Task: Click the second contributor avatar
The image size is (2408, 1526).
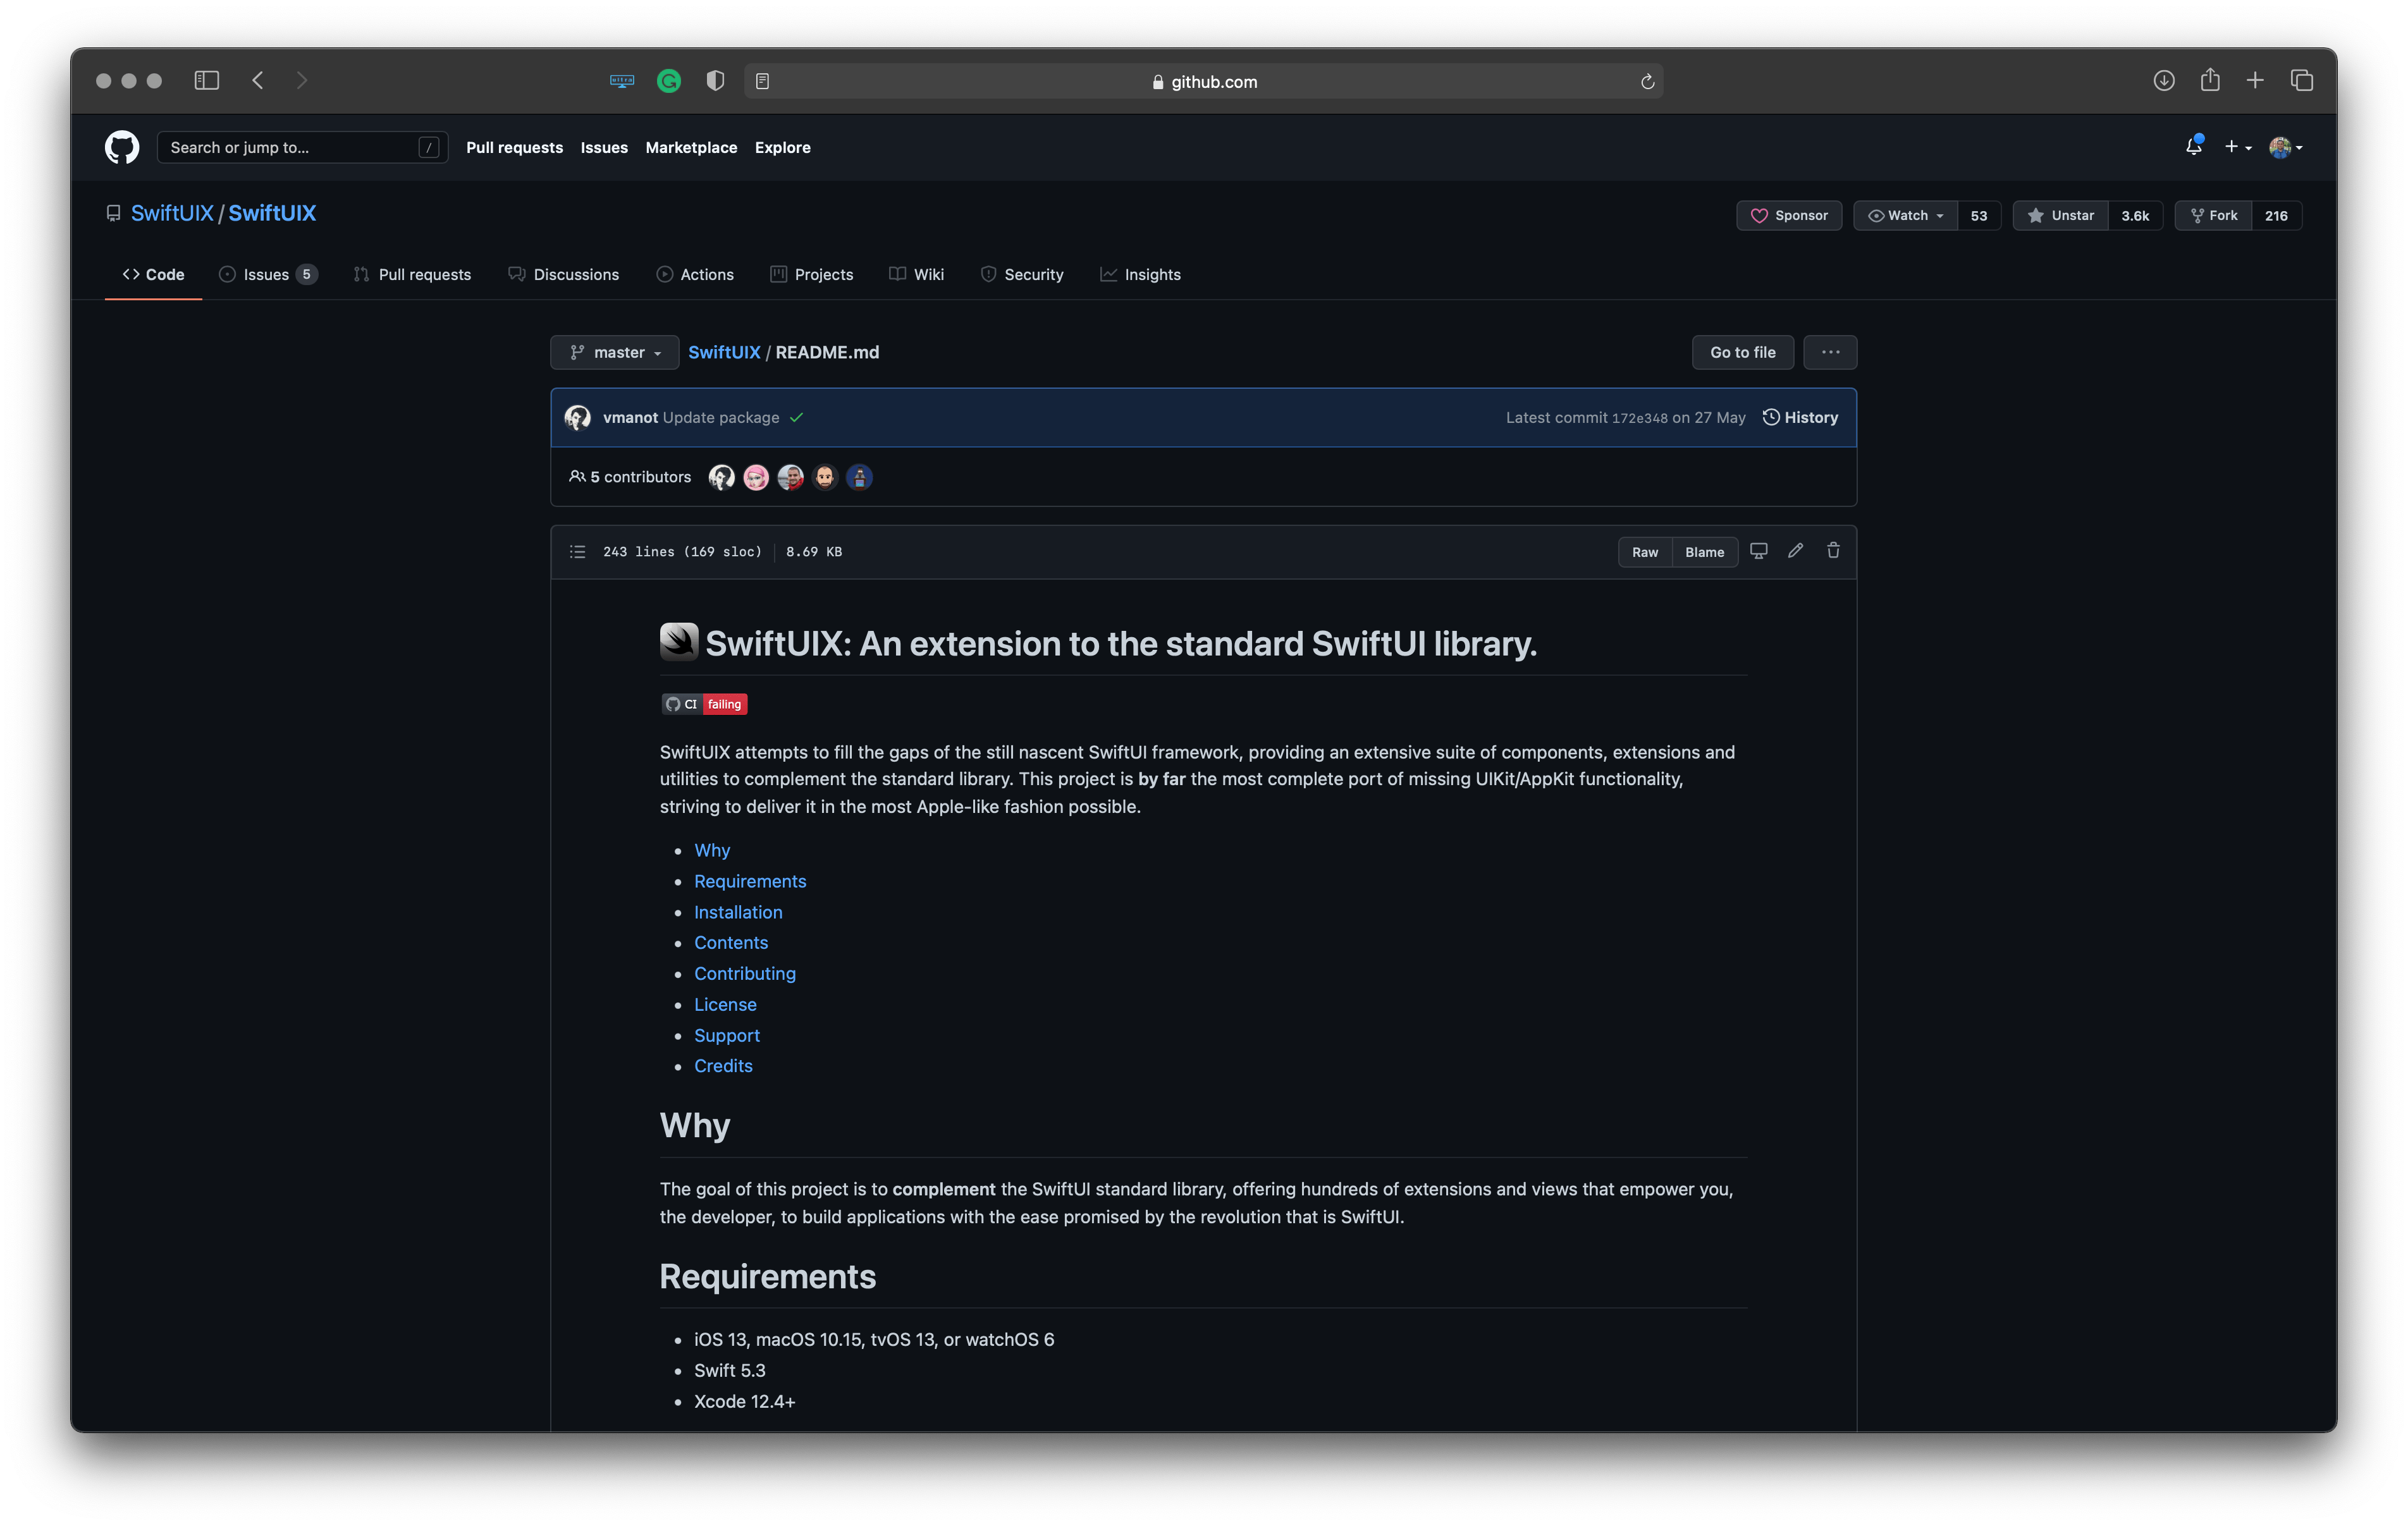Action: coord(756,477)
